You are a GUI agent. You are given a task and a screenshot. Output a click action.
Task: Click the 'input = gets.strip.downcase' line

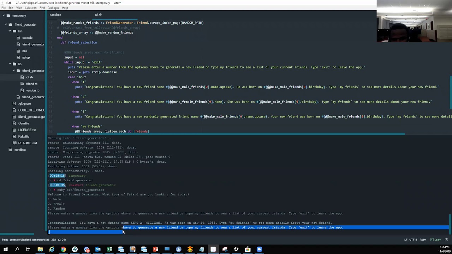(92, 72)
